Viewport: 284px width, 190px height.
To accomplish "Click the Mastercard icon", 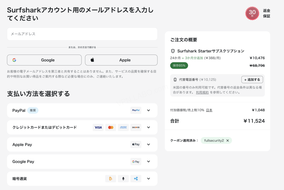I will pyautogui.click(x=111, y=127).
